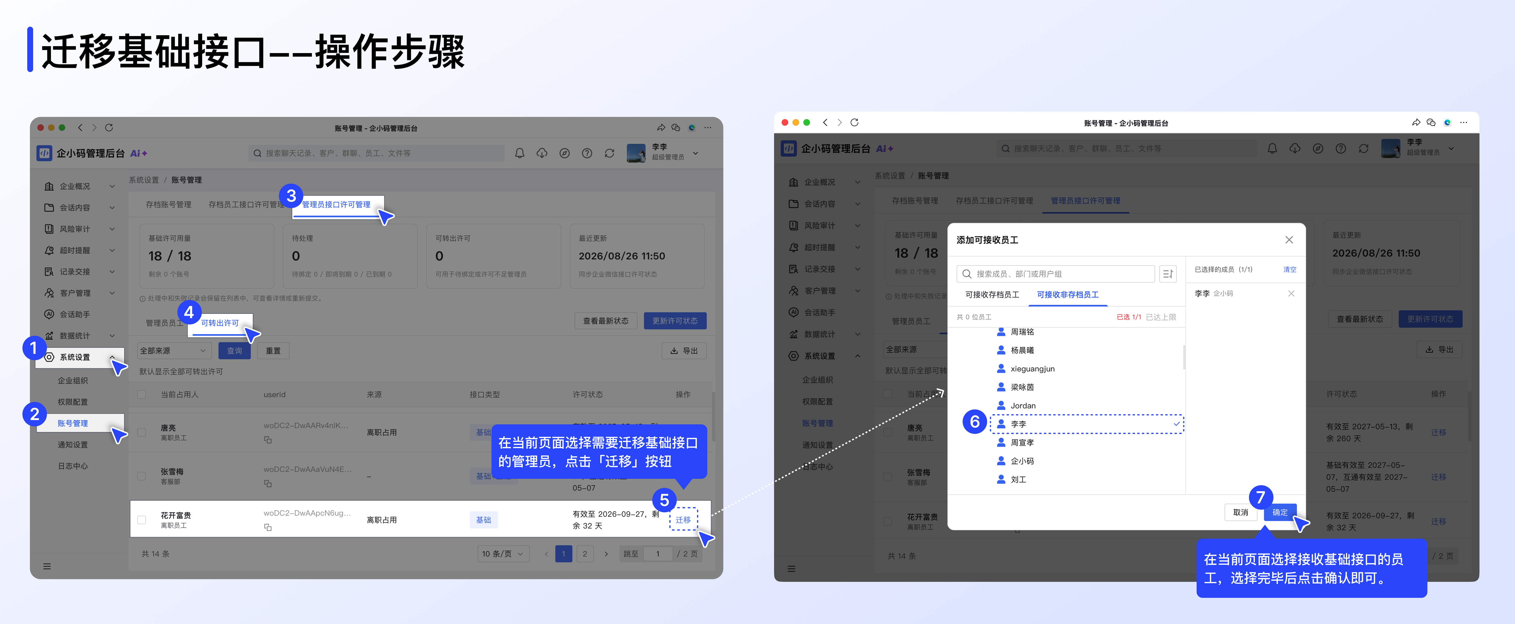
Task: Click hamburger collapse icon at left window sidebar bottom
Action: [47, 566]
